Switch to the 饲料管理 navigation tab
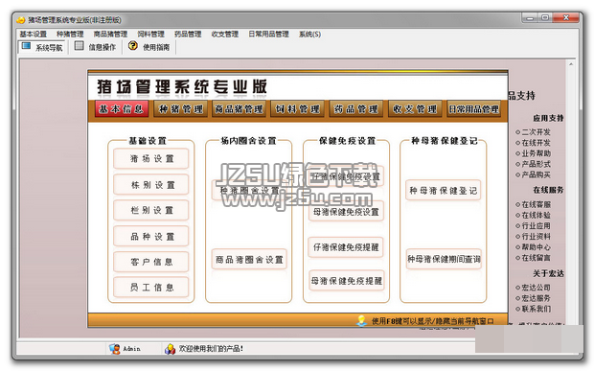Image resolution: width=594 pixels, height=371 pixels. (x=297, y=108)
